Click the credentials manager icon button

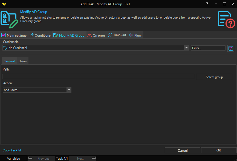231,48
